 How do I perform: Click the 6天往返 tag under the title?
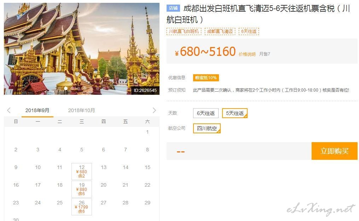click(x=249, y=31)
